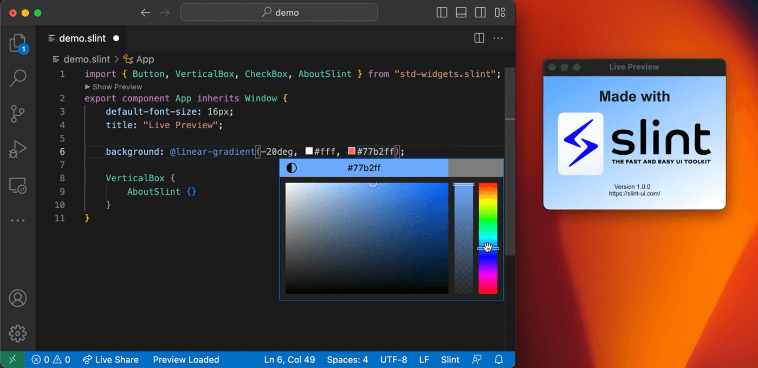Viewport: 758px width, 368px height.
Task: Open the Manage gear settings
Action: pyautogui.click(x=18, y=333)
